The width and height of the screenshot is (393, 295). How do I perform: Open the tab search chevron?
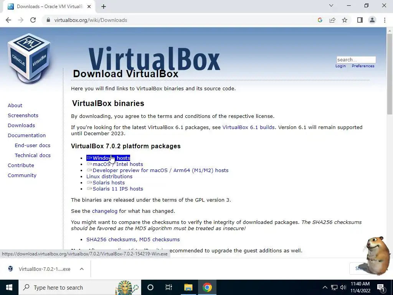click(331, 5)
